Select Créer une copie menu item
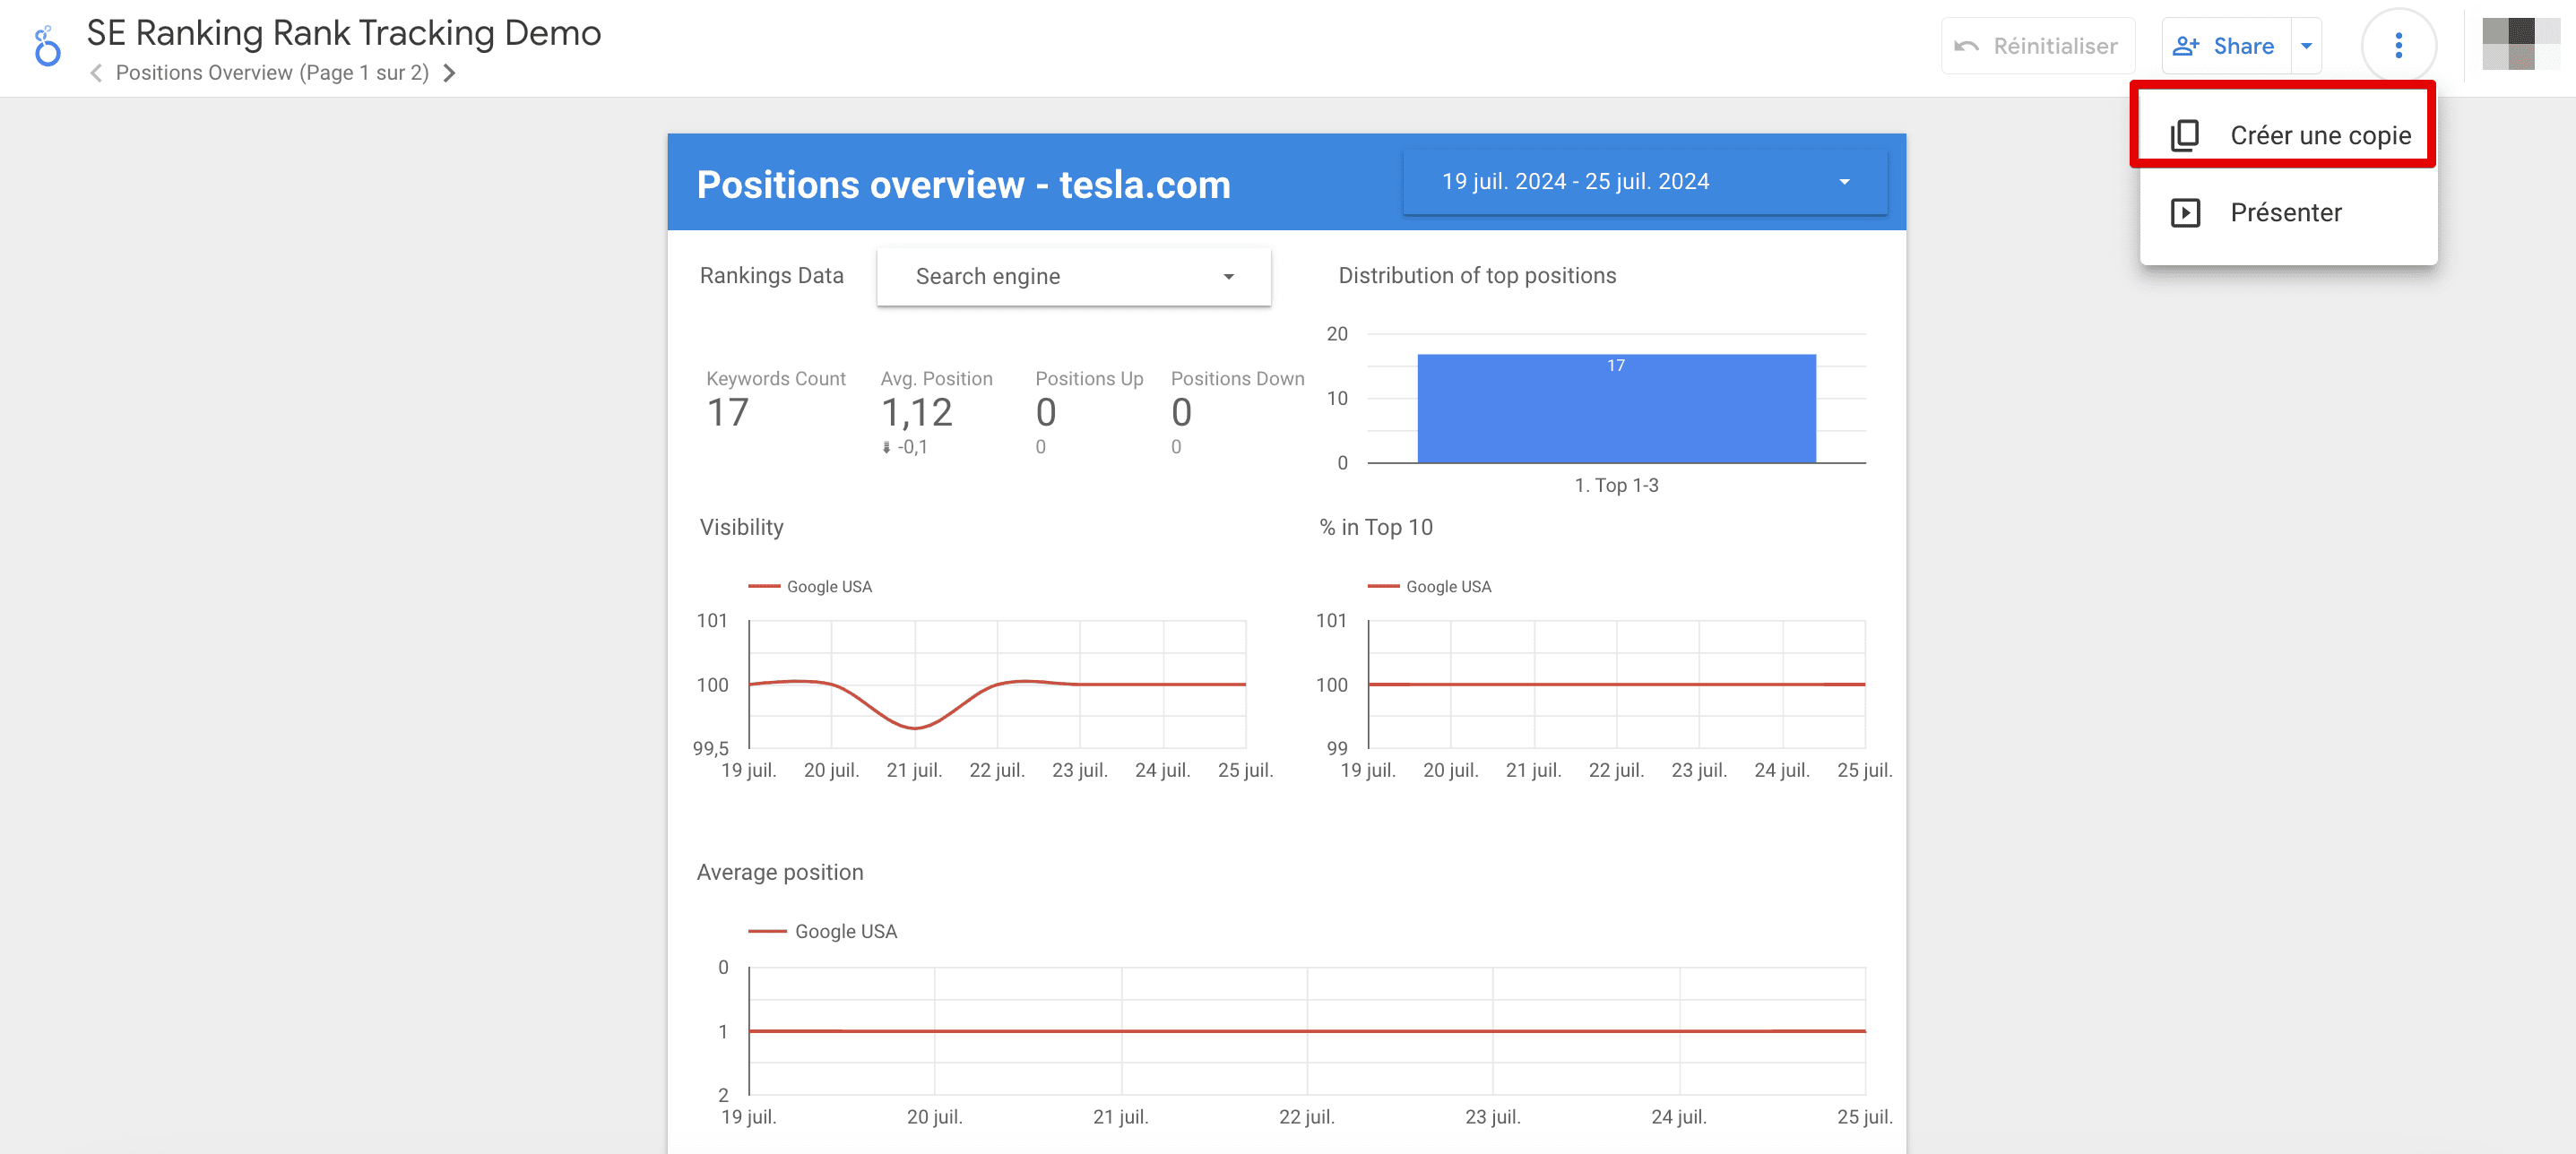Image resolution: width=2576 pixels, height=1154 pixels. point(2288,135)
